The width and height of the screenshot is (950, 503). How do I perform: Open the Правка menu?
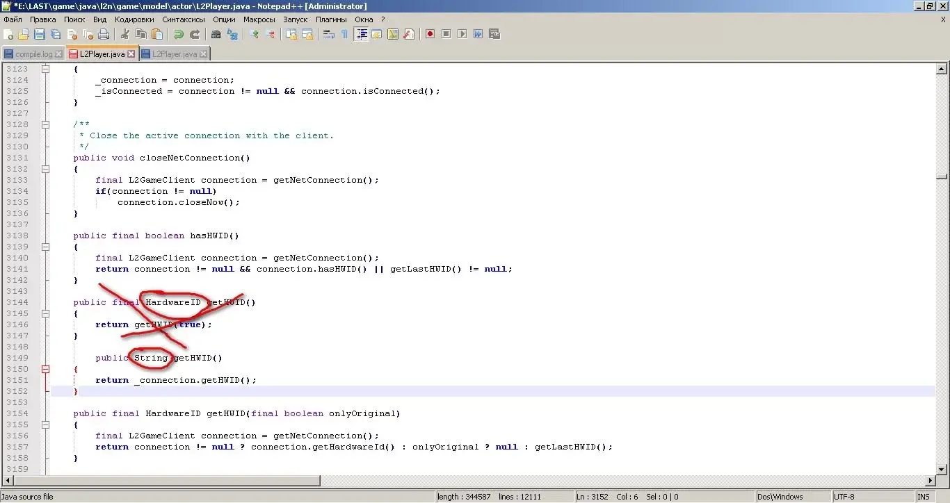point(42,19)
